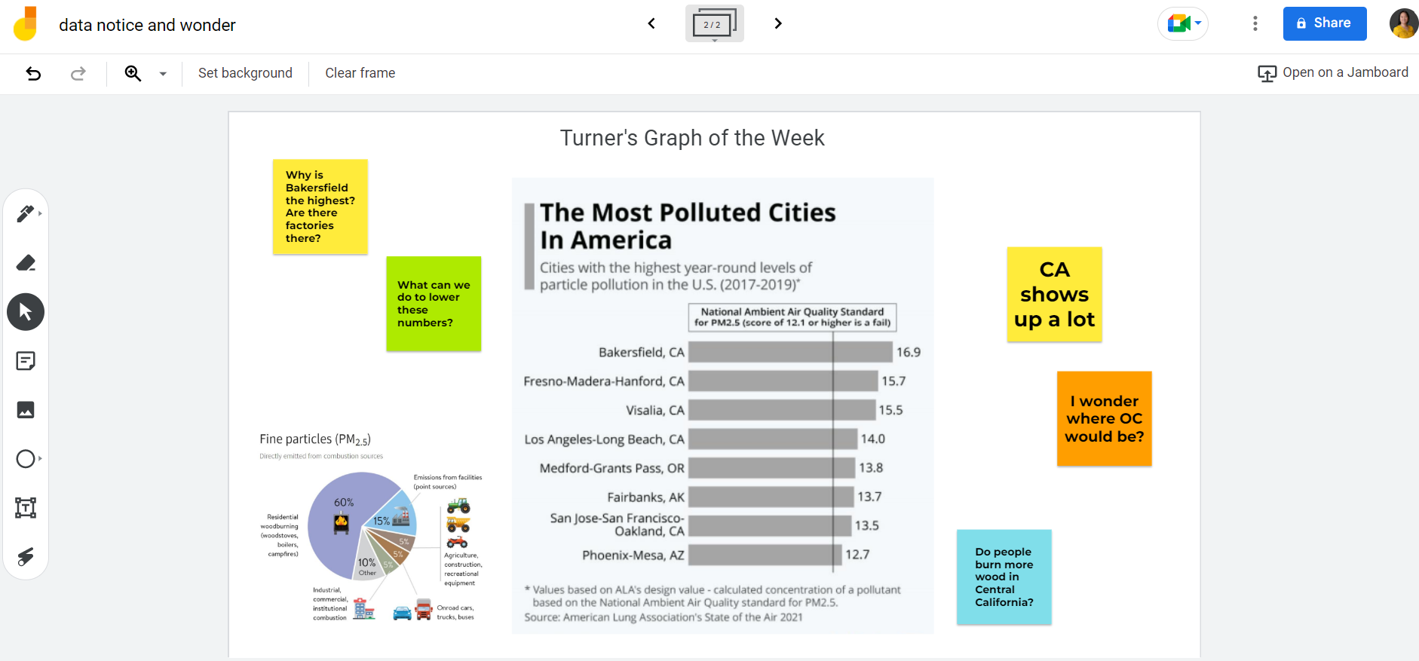Open the More actions three-dot menu

1255,23
